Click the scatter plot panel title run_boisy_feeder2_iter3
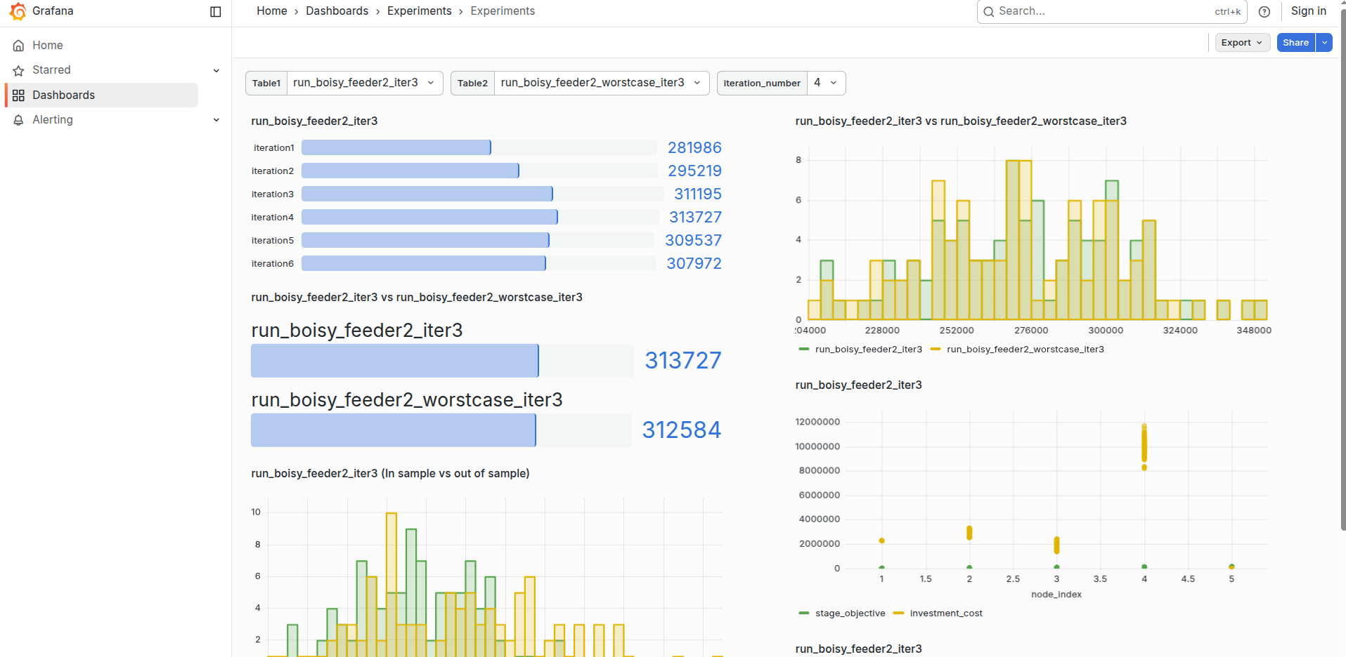This screenshot has height=657, width=1346. (x=858, y=385)
